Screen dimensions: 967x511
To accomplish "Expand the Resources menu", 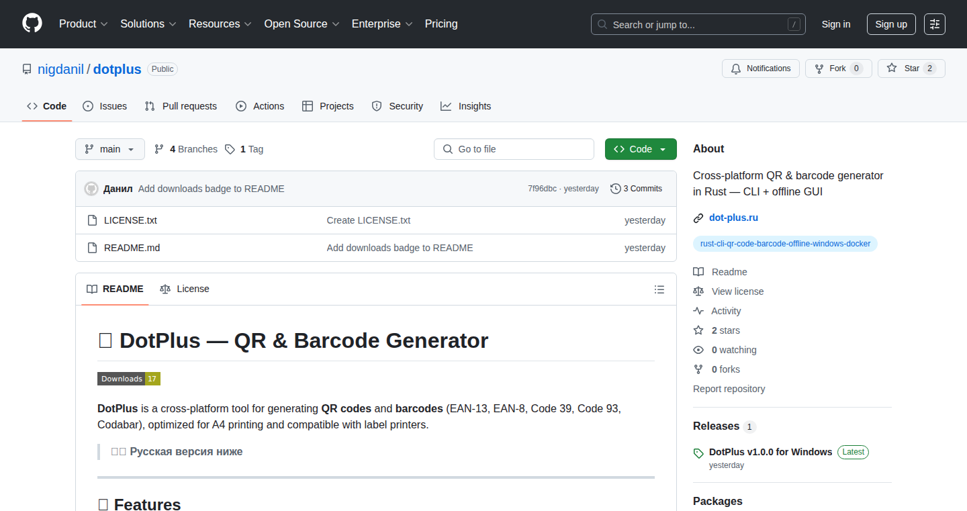I will [220, 24].
